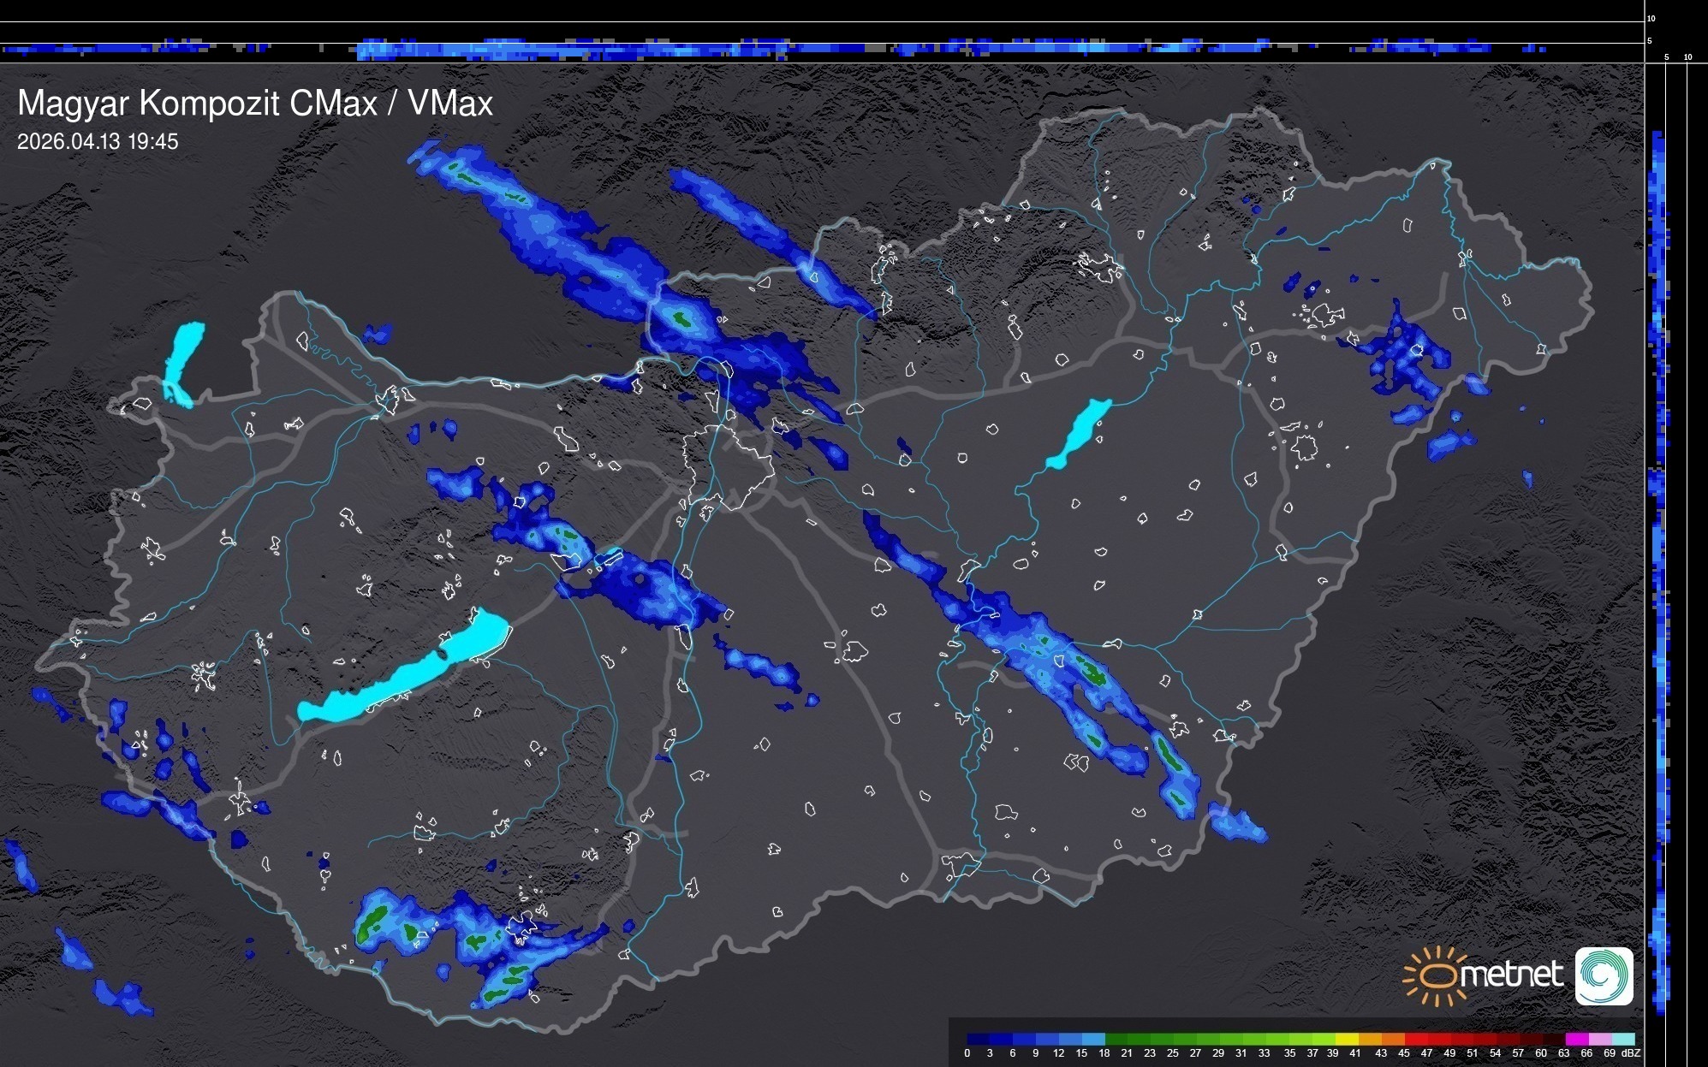Click the Magyar Kompozit CMax / VMax title
Screen dimensions: 1708x1067
[255, 104]
